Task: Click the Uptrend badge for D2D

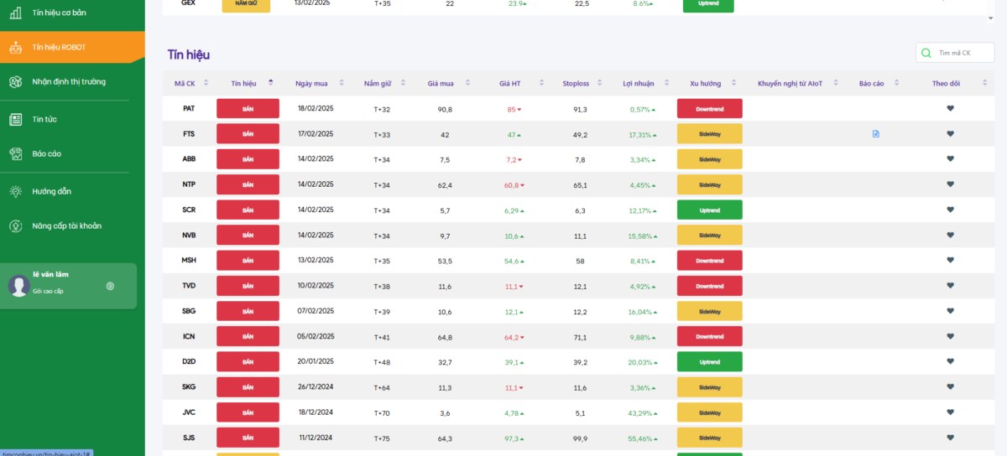Action: point(710,361)
